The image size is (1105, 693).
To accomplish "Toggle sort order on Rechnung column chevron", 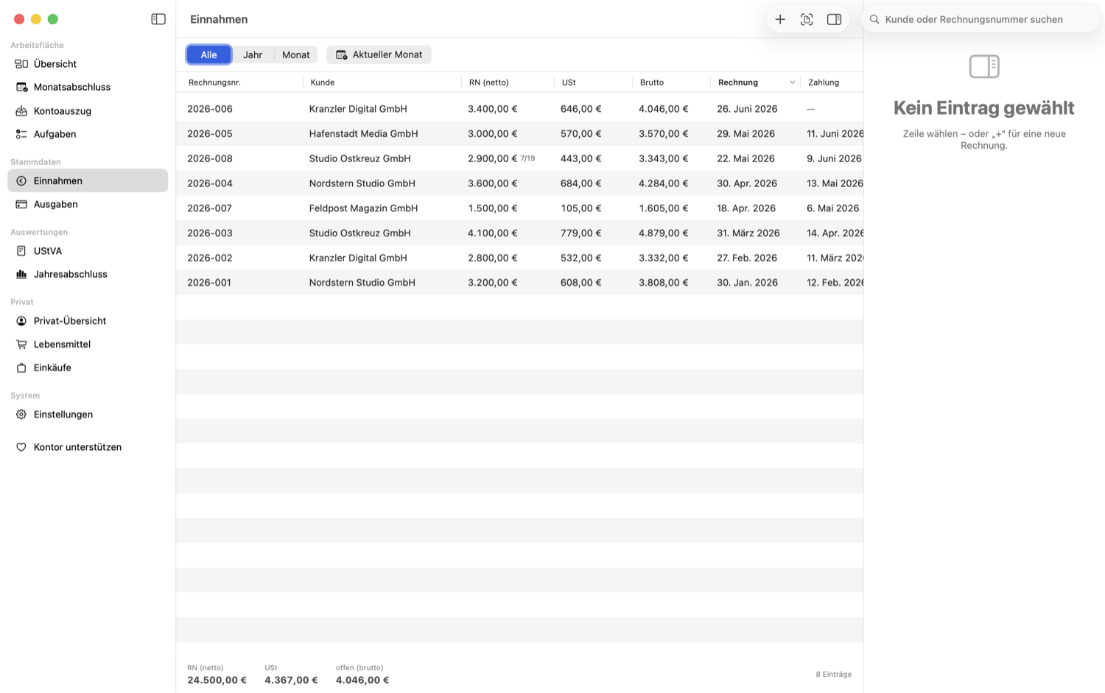I will 793,82.
